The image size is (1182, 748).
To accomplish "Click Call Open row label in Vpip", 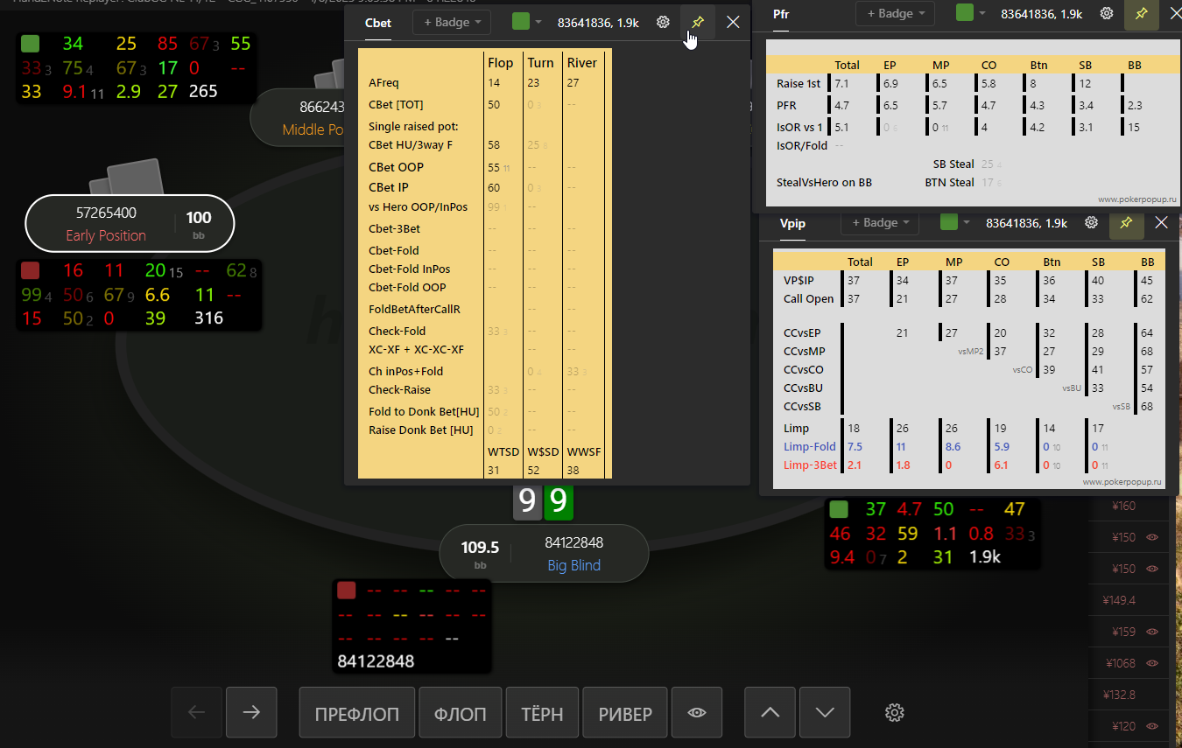I will [x=809, y=298].
